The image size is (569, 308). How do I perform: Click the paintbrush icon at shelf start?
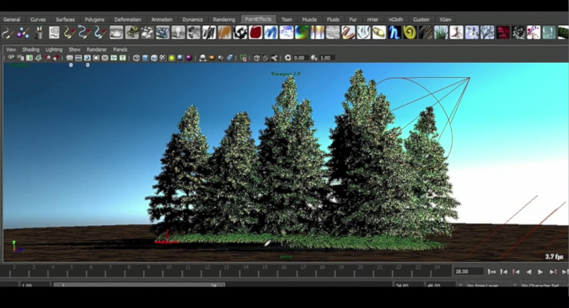(8, 33)
